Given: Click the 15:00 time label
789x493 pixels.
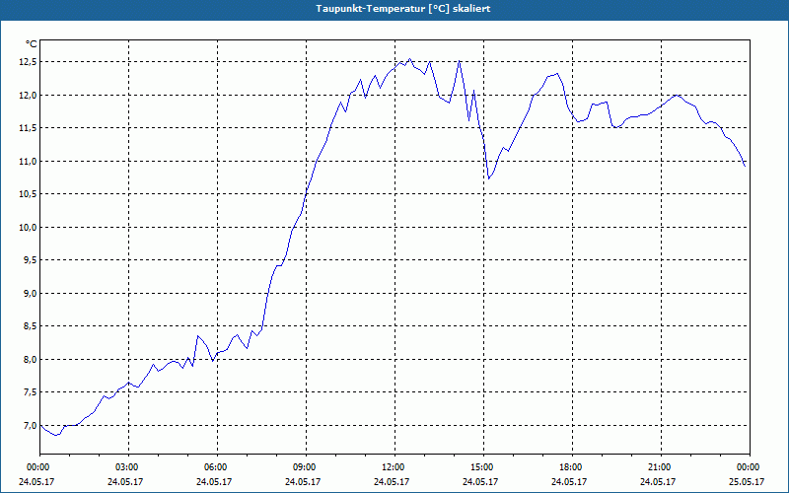Looking at the screenshot, I should pyautogui.click(x=483, y=467).
